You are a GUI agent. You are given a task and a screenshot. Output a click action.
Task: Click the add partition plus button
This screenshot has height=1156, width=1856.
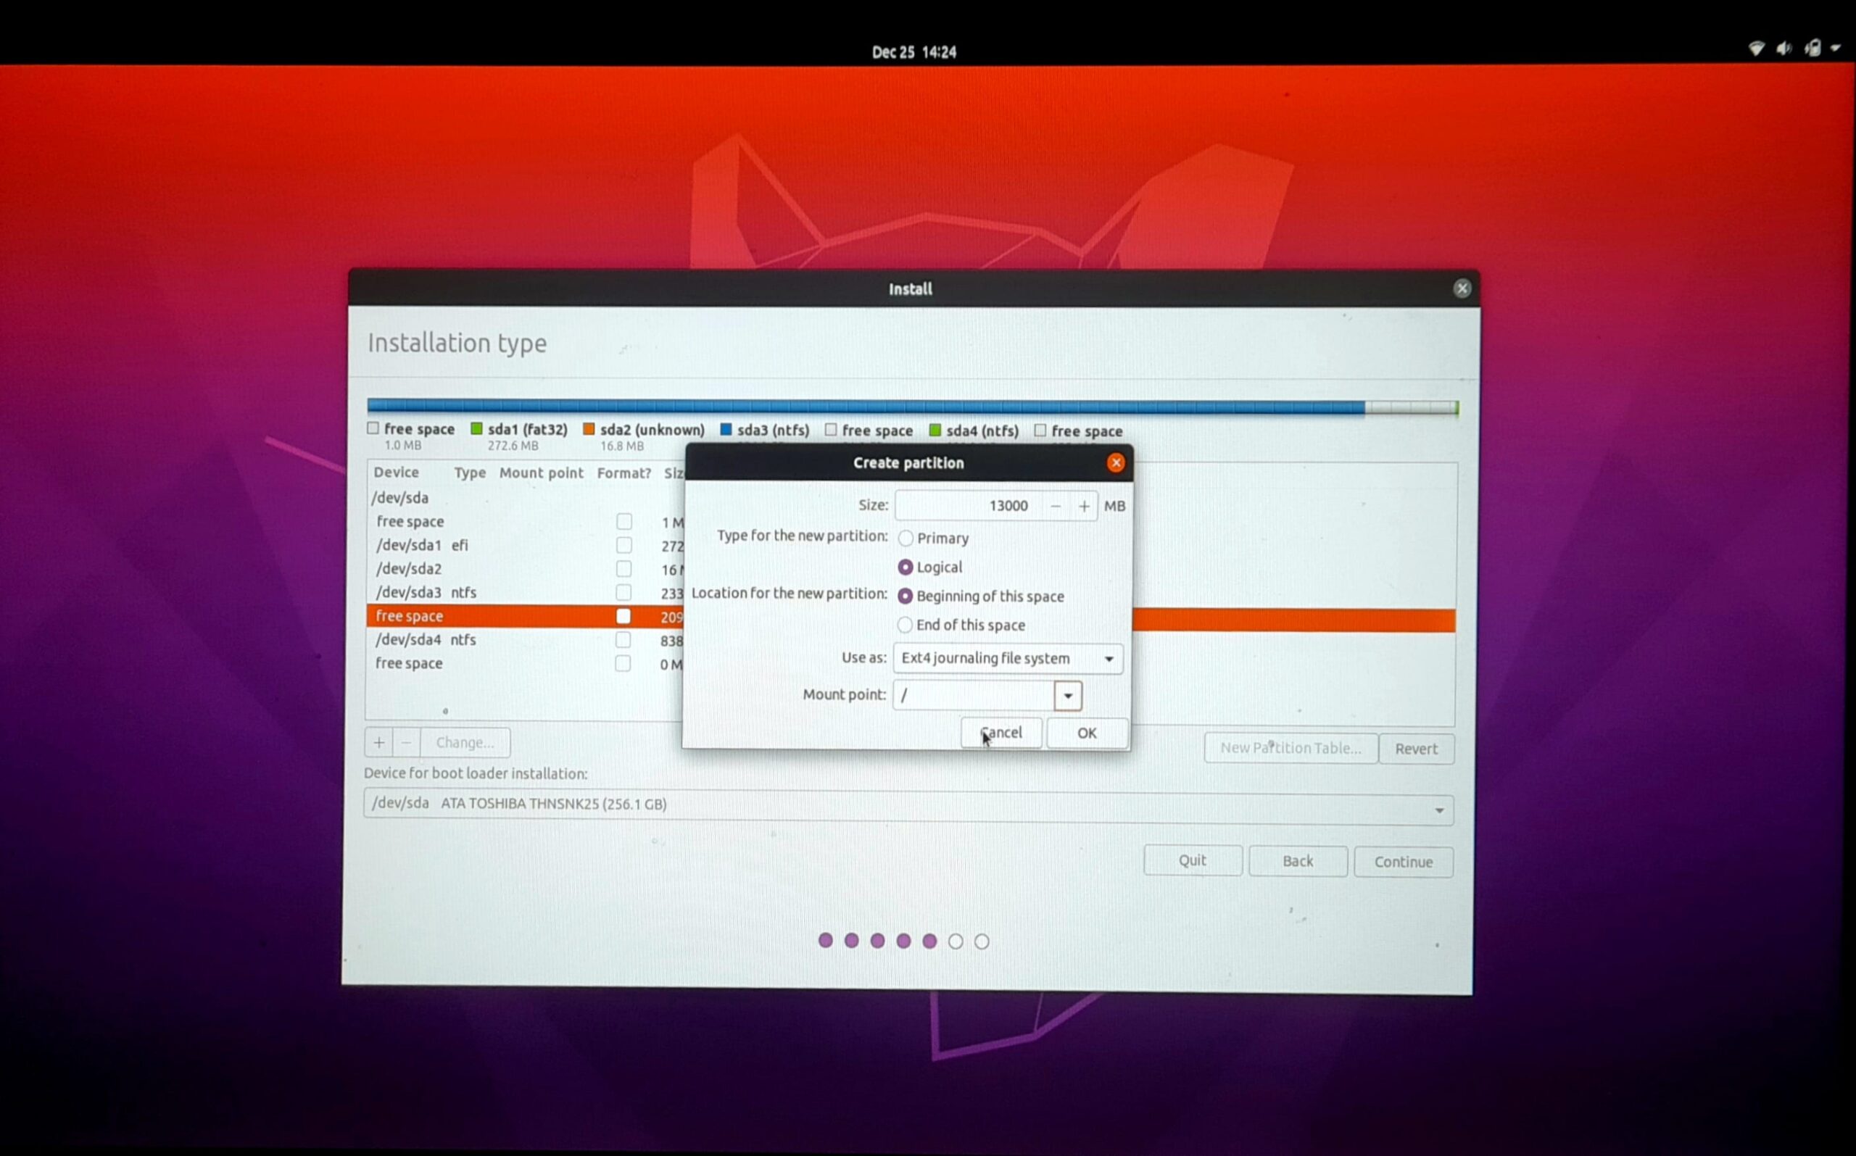pos(378,742)
